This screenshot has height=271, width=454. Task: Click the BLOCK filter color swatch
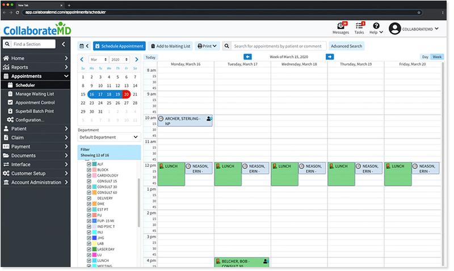[x=94, y=169]
